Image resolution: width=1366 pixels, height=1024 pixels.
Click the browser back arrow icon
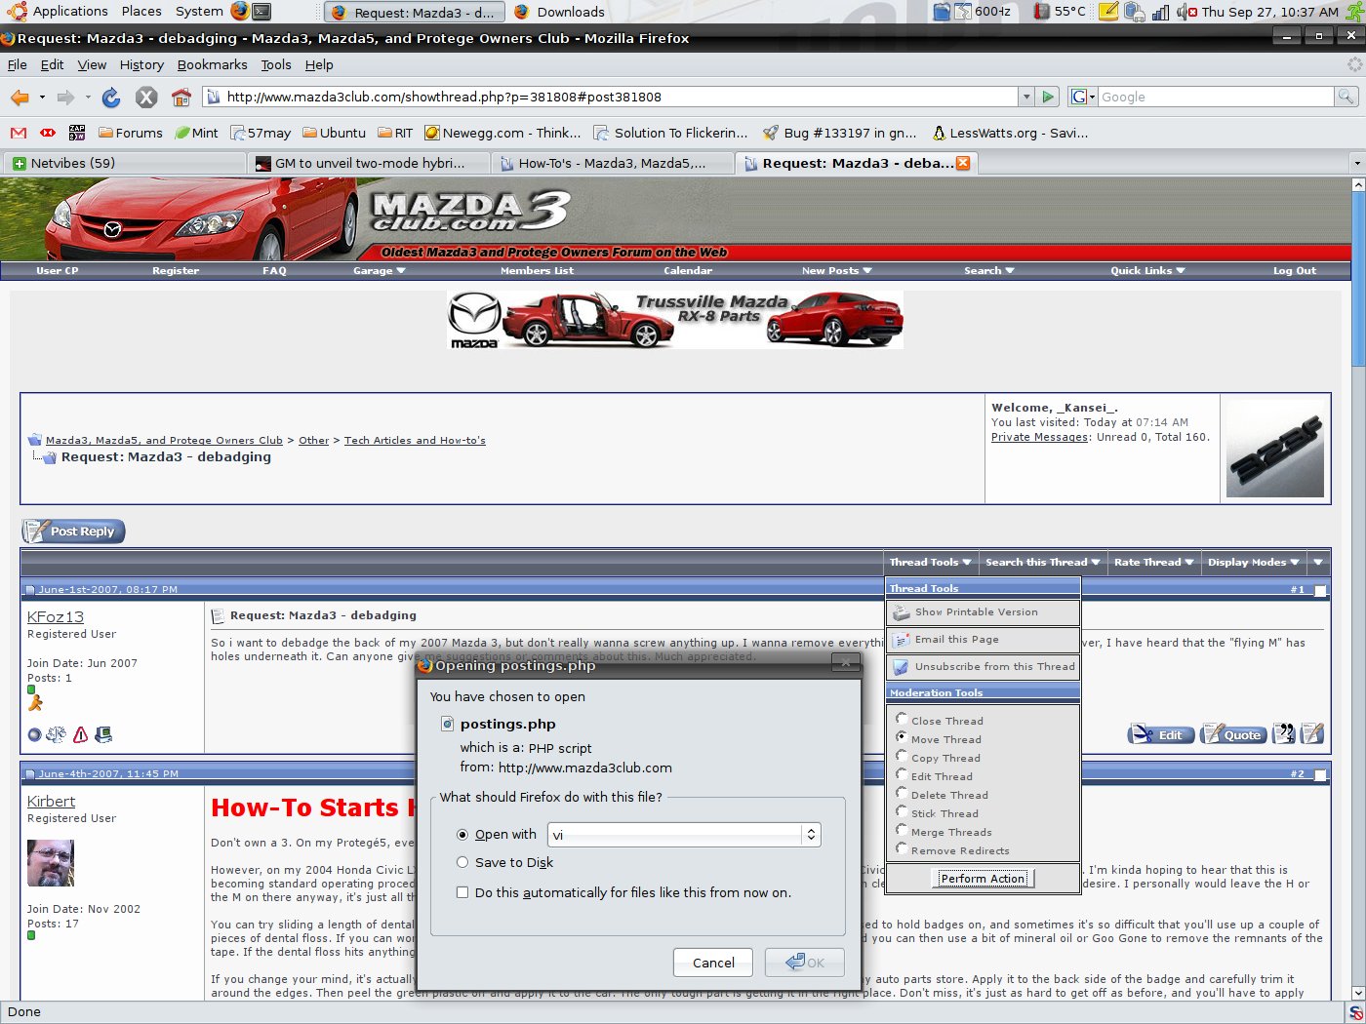[20, 98]
